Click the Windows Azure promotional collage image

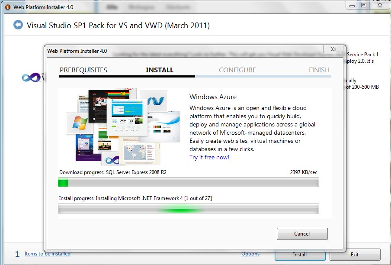[123, 126]
